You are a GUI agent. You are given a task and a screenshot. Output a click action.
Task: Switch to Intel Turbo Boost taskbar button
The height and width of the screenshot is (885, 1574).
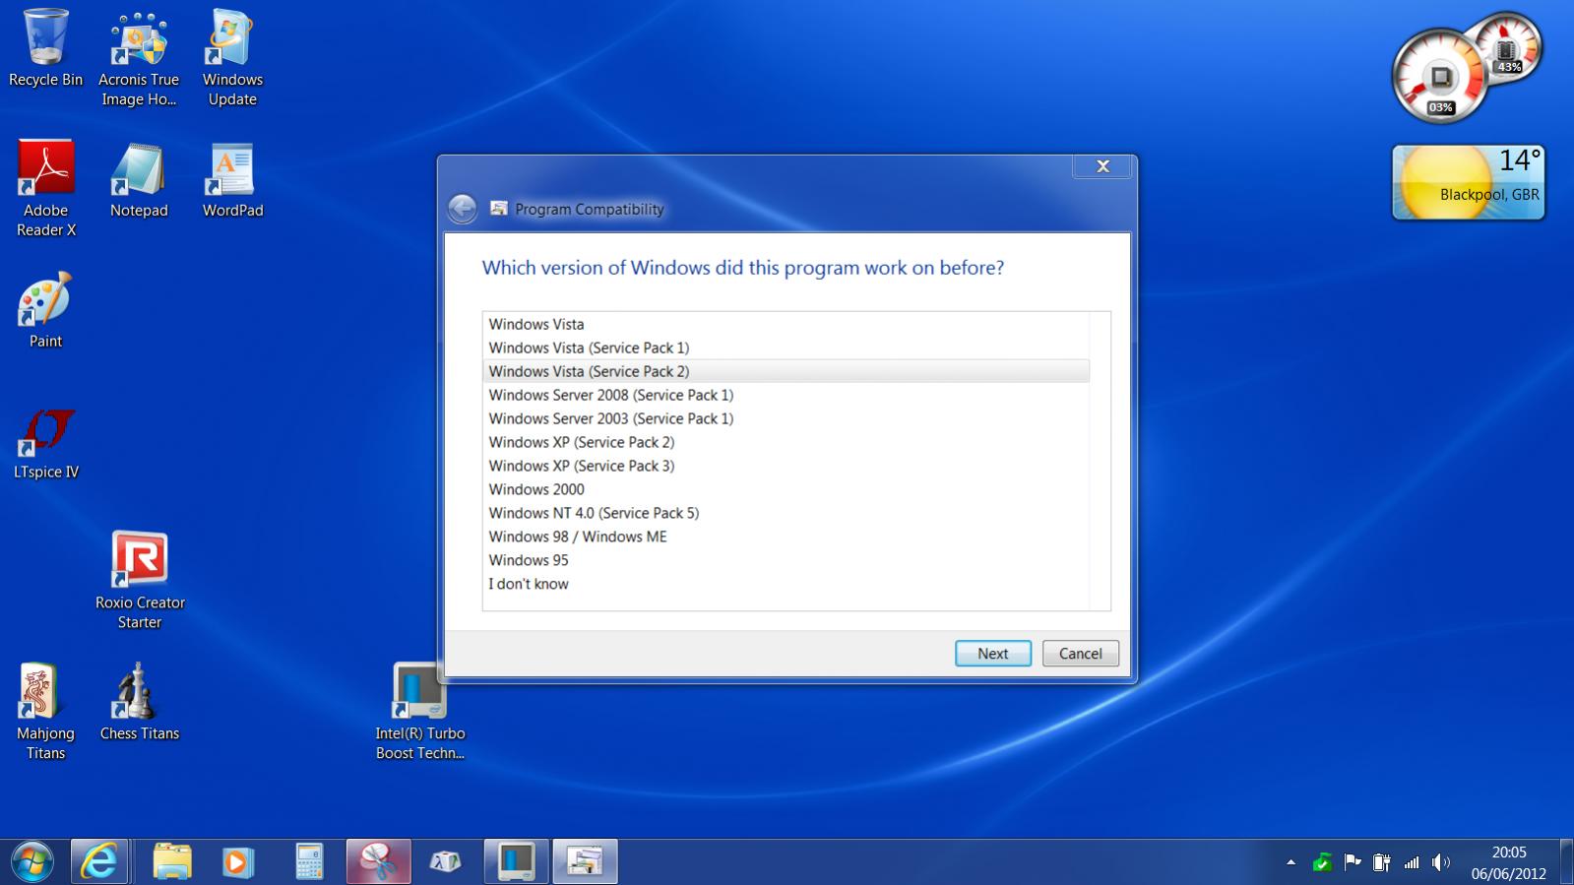tap(516, 862)
